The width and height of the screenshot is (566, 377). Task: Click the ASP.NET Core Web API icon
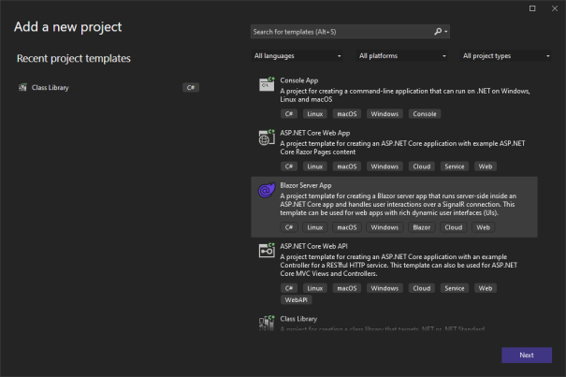(x=266, y=251)
